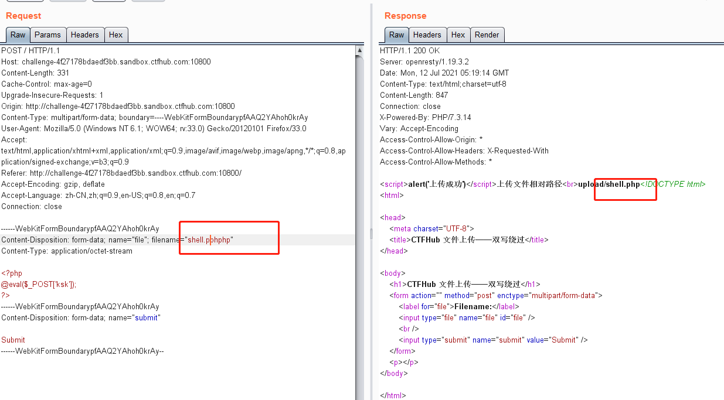
Task: Click the Upgrade-Insecure-Requests: 1 line
Action: pos(52,95)
